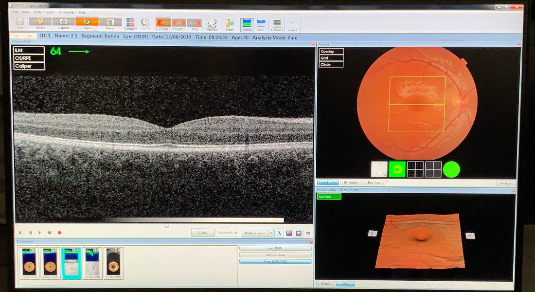Click the grayscale display icon
The height and width of the screenshot is (292, 535).
pyautogui.click(x=299, y=233)
